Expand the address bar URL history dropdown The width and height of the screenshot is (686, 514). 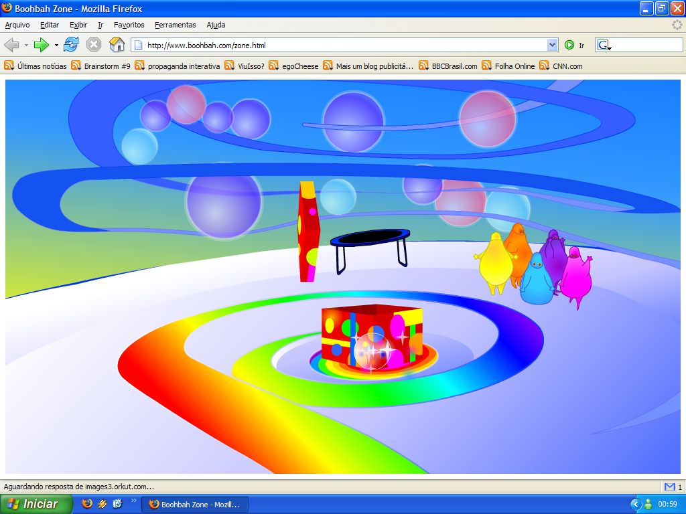(552, 45)
